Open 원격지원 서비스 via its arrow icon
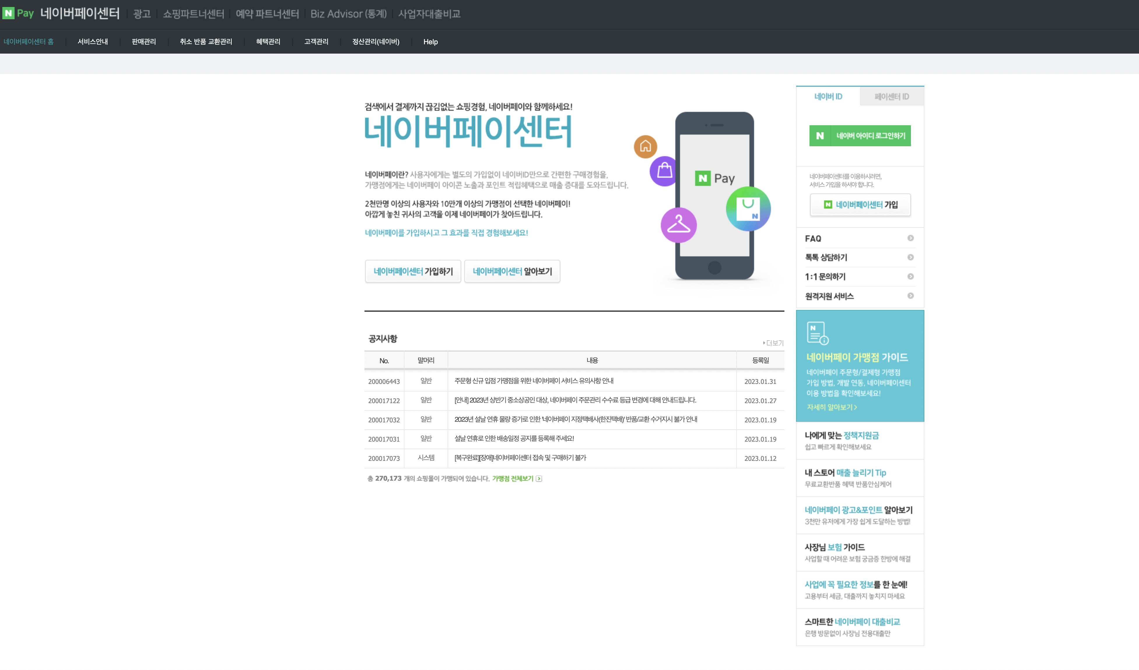This screenshot has width=1139, height=670. 911,296
